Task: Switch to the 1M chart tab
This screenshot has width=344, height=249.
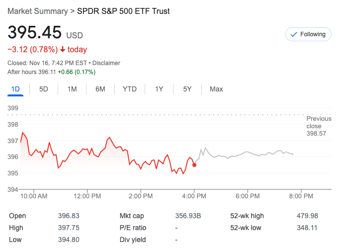Action: [72, 89]
